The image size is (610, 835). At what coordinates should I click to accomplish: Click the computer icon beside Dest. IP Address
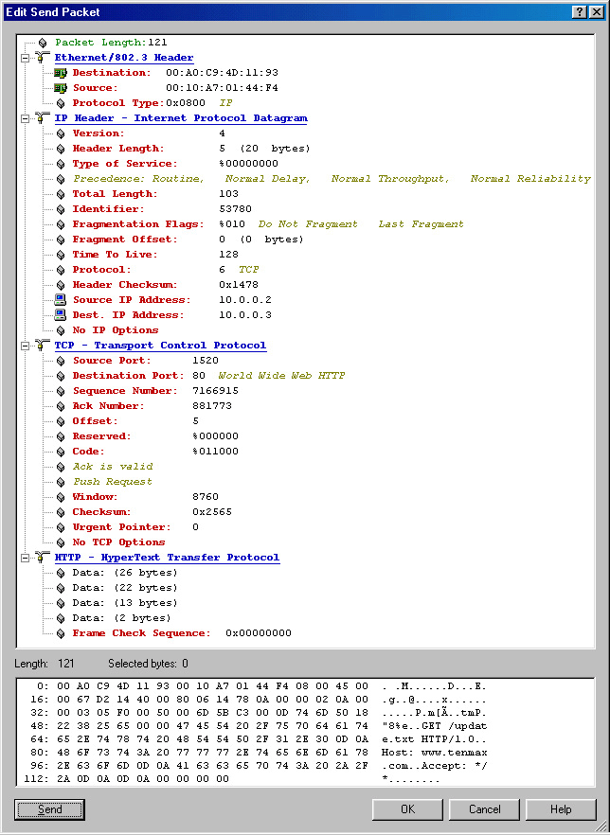pyautogui.click(x=61, y=315)
